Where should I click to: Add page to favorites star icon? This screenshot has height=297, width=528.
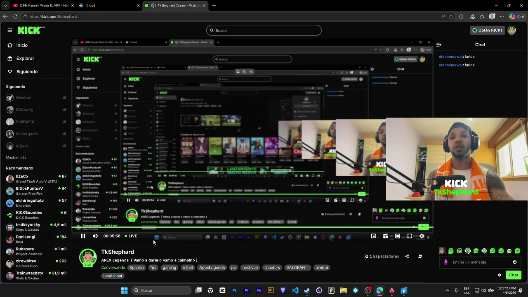pyautogui.click(x=451, y=16)
